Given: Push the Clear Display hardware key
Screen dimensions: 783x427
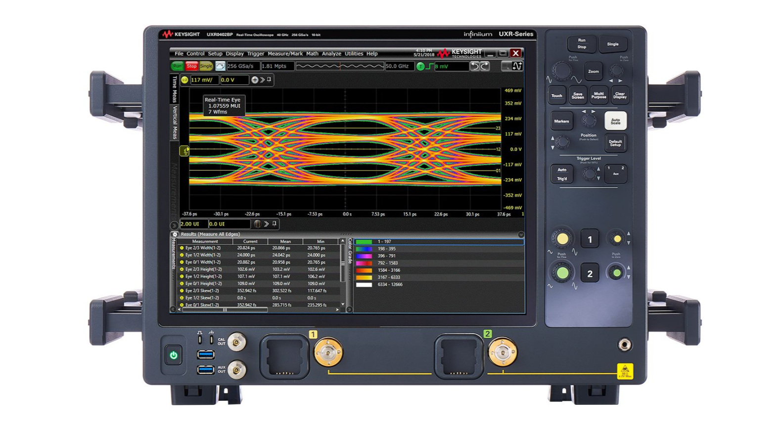Looking at the screenshot, I should (620, 95).
